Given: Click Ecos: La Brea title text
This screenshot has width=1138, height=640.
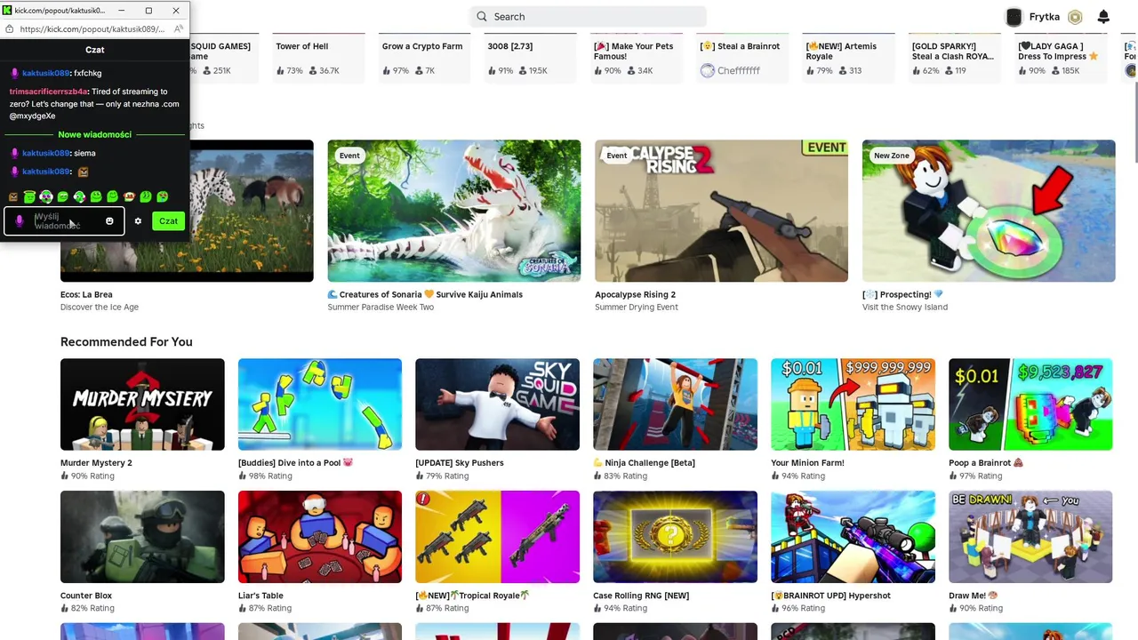Looking at the screenshot, I should [x=86, y=294].
